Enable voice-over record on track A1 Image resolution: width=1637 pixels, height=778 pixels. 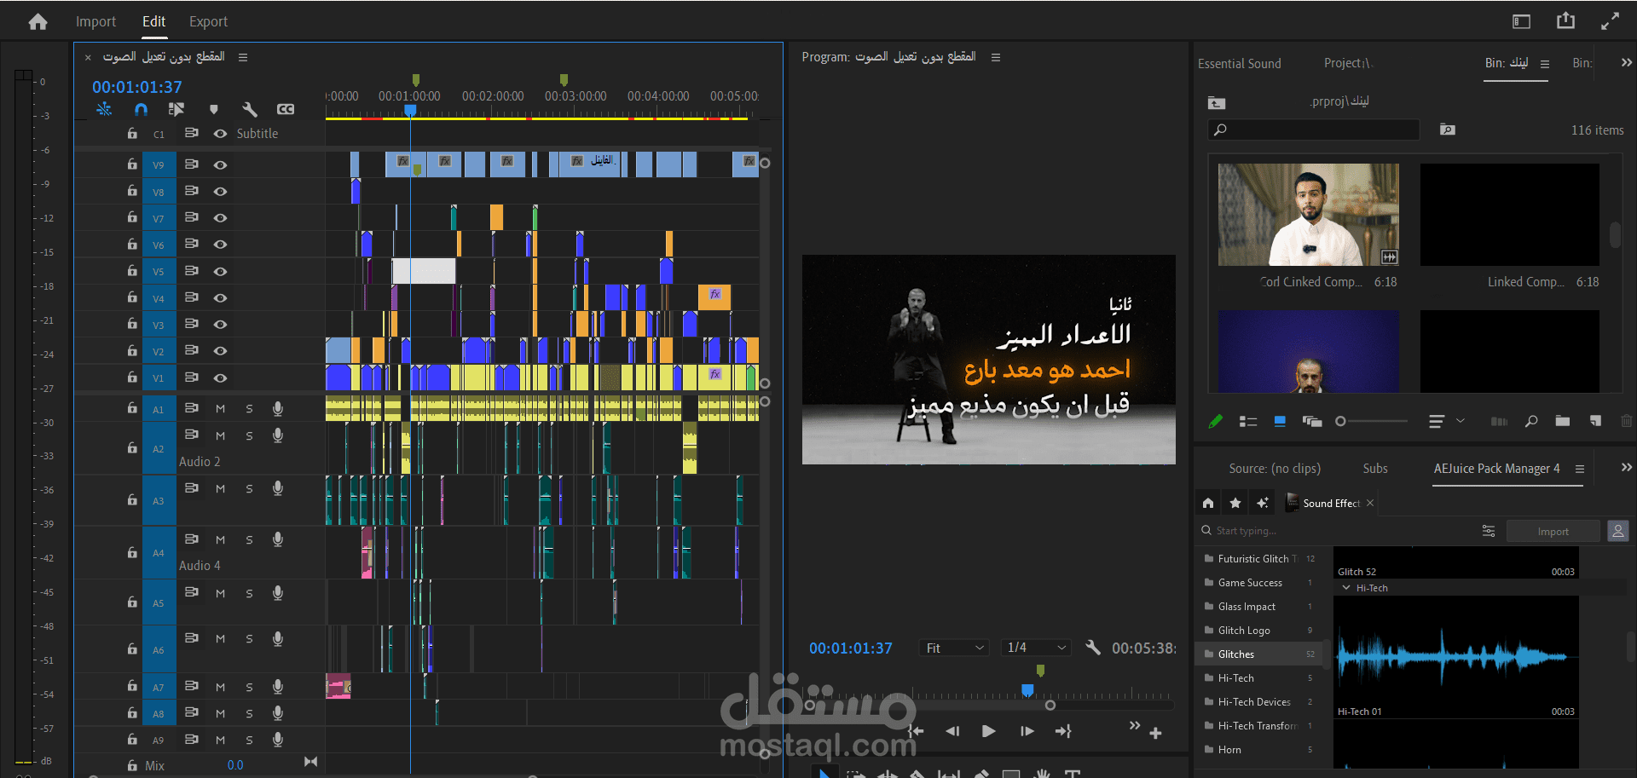pos(278,409)
